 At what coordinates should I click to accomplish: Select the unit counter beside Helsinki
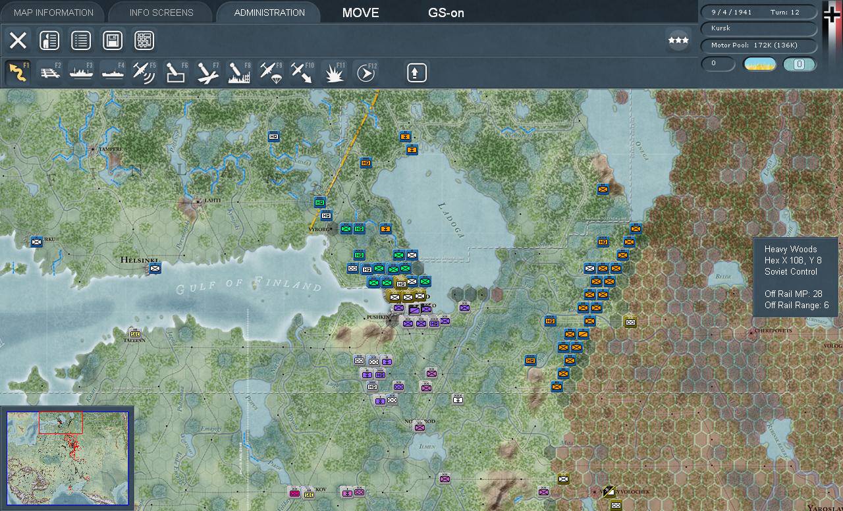[x=155, y=268]
